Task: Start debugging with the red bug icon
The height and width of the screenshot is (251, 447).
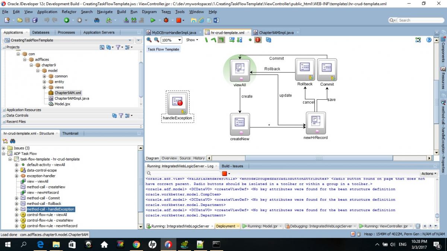Action: (x=166, y=20)
